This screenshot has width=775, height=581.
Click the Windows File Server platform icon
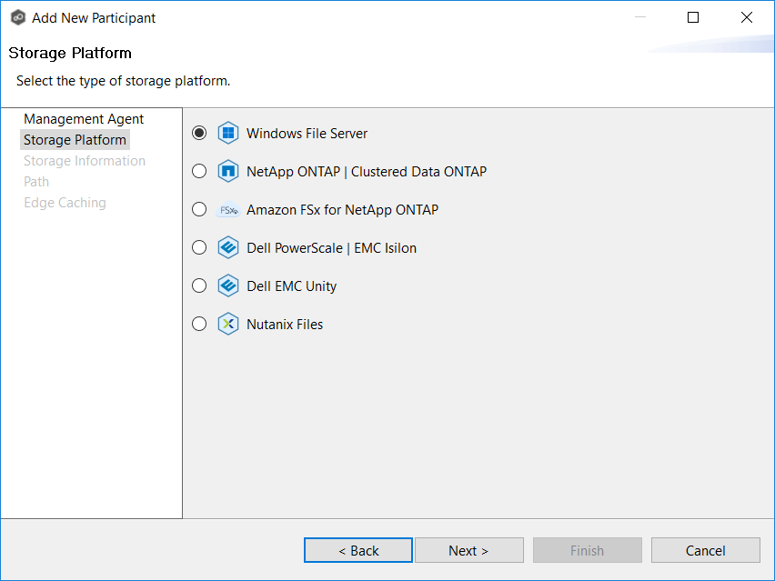point(228,134)
